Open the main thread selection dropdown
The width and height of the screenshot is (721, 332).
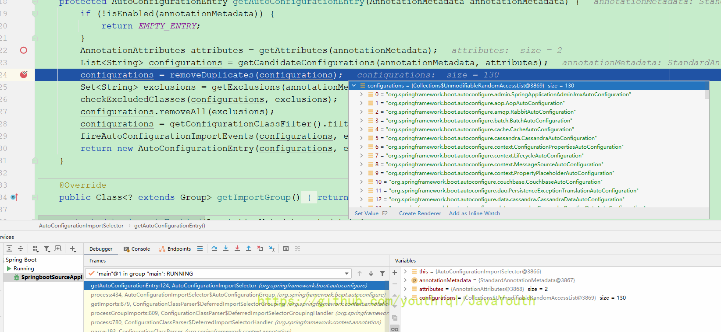click(x=346, y=273)
